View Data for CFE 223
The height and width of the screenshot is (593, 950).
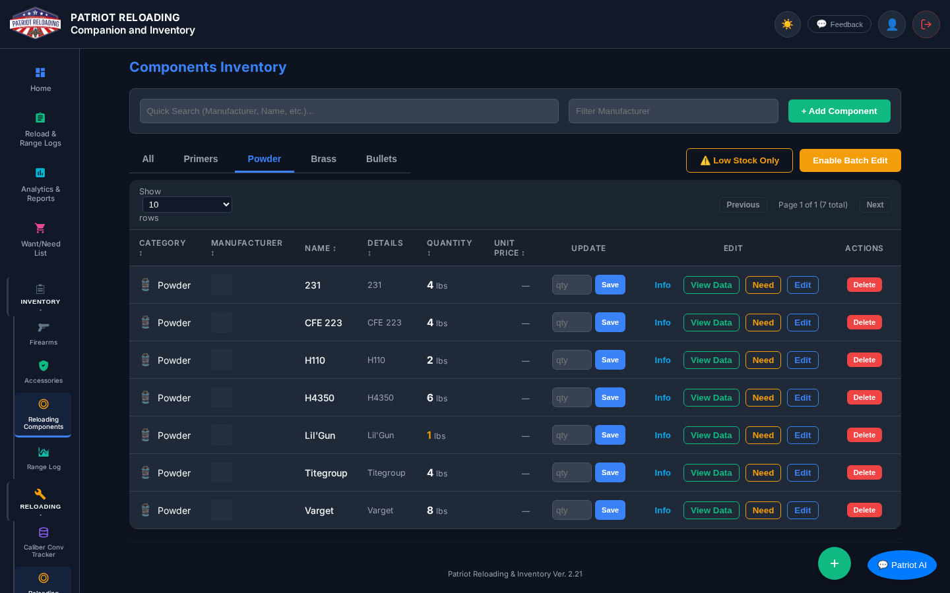click(x=711, y=322)
